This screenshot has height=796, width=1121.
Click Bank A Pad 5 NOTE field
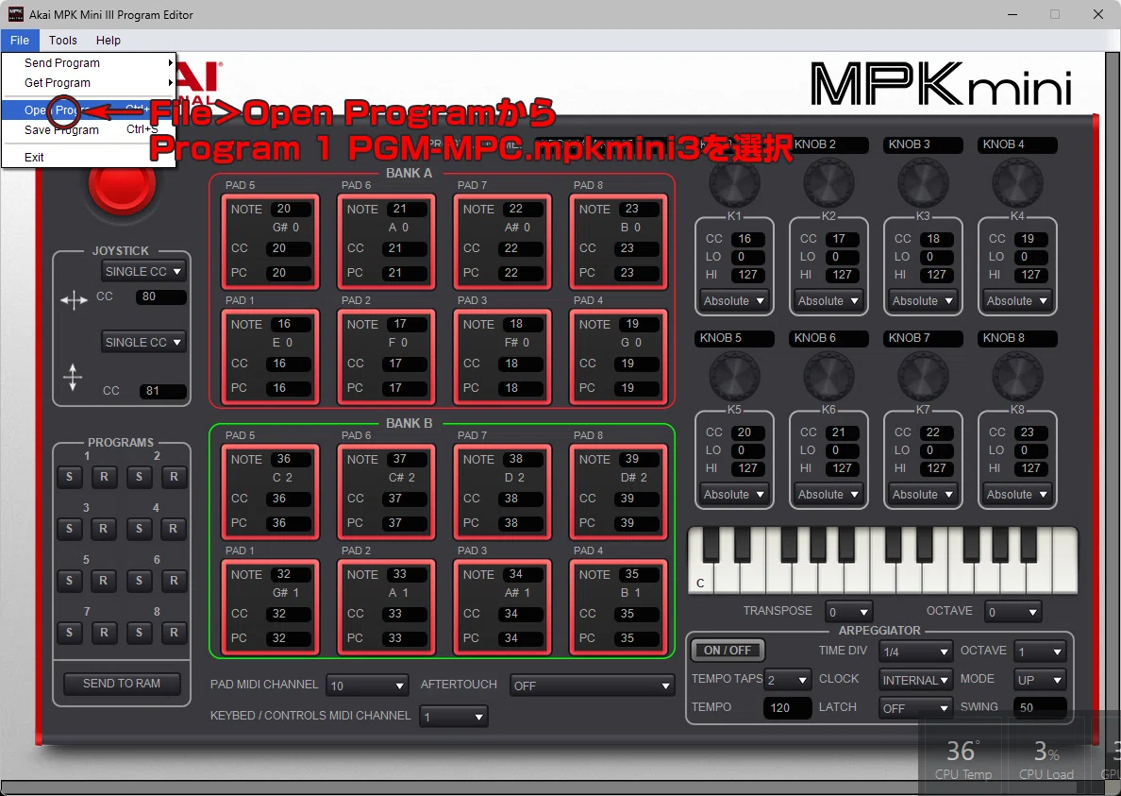[291, 209]
